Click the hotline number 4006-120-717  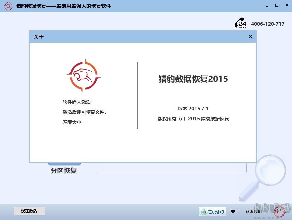pyautogui.click(x=267, y=24)
